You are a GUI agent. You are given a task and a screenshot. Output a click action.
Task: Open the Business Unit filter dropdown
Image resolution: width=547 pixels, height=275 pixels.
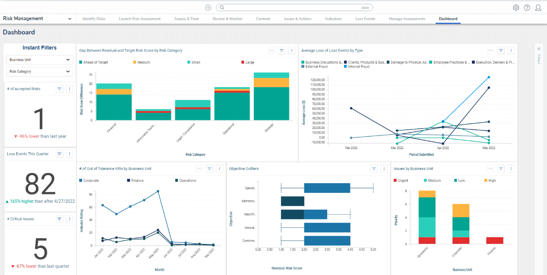[39, 59]
